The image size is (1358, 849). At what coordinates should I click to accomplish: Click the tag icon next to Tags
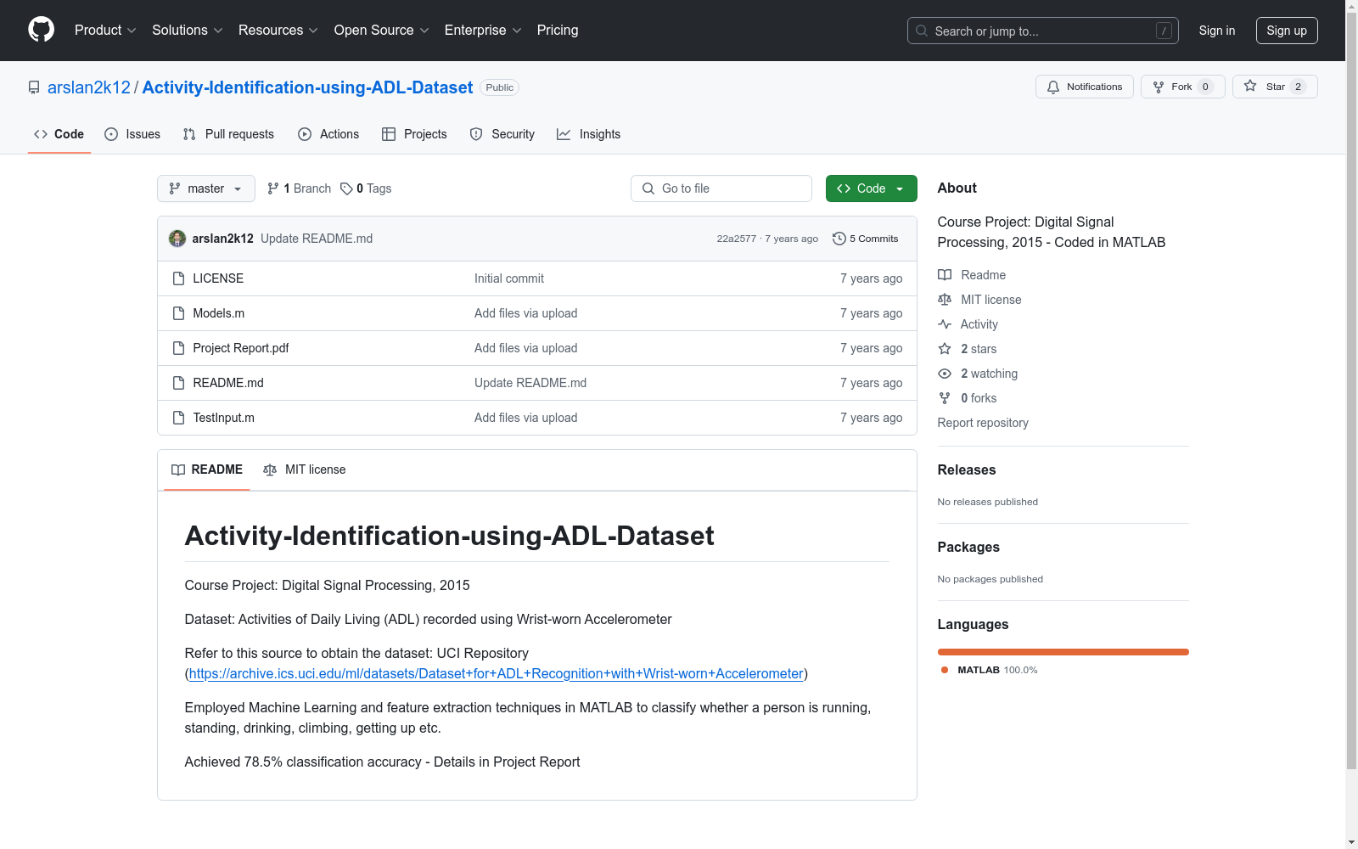coord(346,188)
